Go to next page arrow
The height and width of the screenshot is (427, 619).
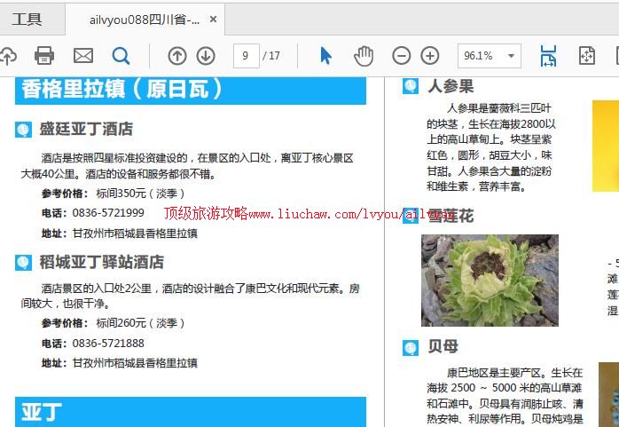[206, 56]
